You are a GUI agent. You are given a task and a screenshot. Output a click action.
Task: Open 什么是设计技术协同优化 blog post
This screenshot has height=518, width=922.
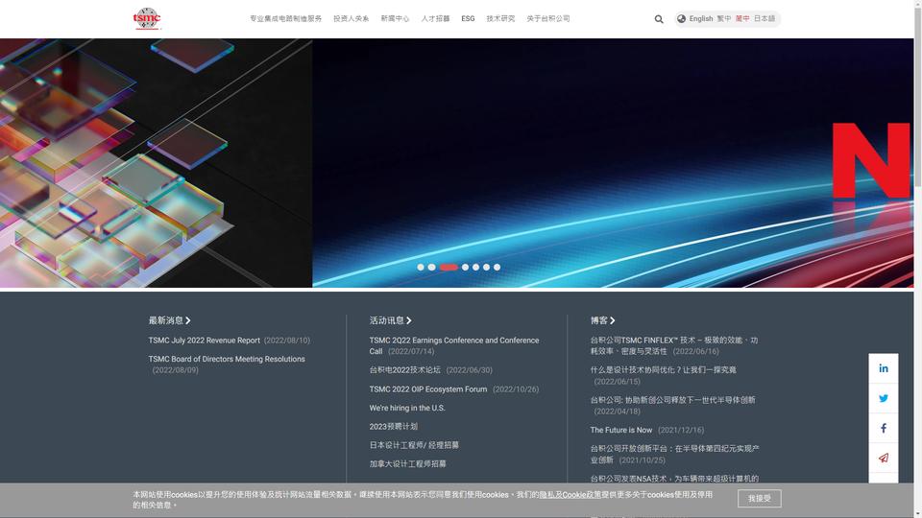(664, 370)
